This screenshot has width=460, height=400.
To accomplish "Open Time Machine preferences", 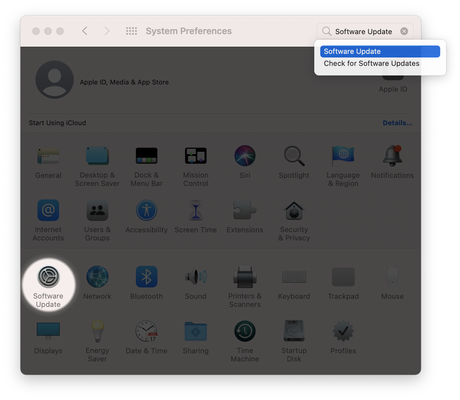I will [x=245, y=341].
